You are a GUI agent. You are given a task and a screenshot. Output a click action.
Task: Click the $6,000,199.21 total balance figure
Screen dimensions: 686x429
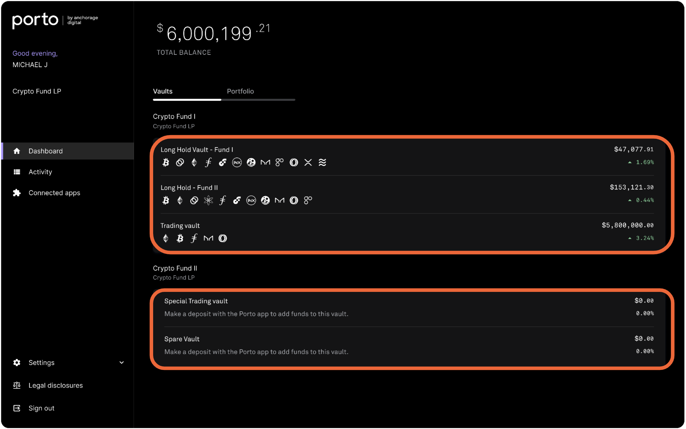coord(214,33)
